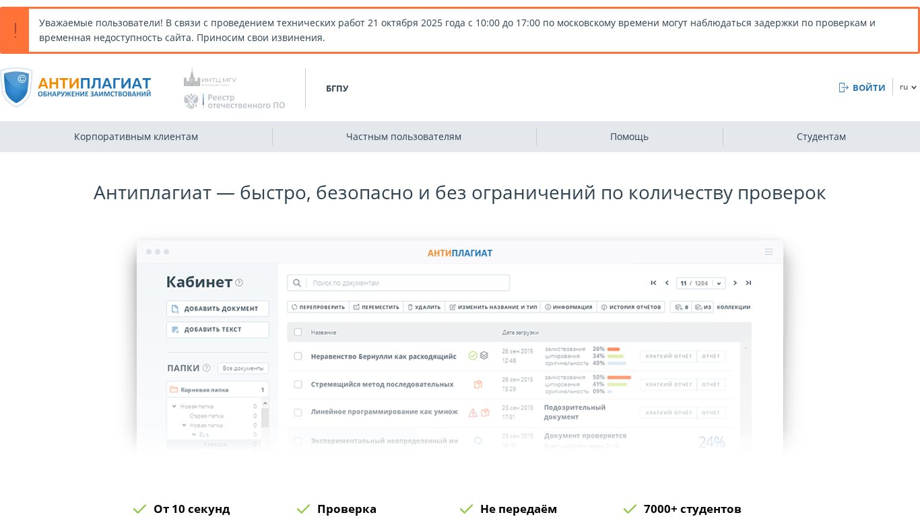Click the ВОЙТИ login link
Screen dimensions: 920x517
point(862,88)
